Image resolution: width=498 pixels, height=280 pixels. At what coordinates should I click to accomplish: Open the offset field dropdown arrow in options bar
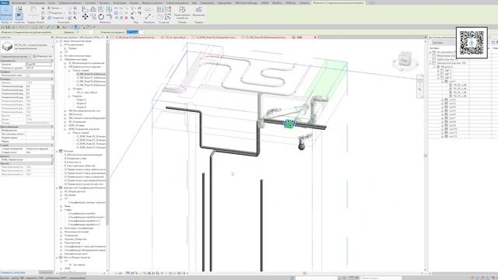[143, 32]
